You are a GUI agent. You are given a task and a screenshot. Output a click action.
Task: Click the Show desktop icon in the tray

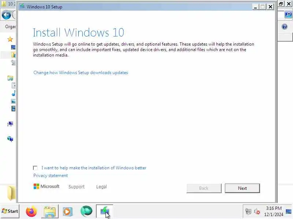coord(289,211)
